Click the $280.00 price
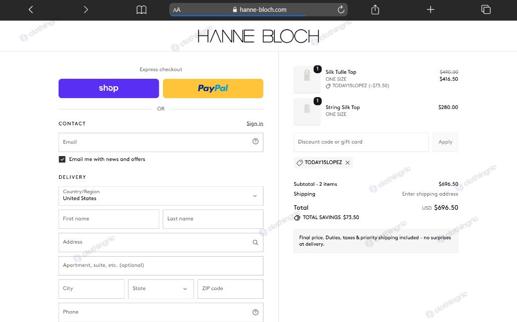The height and width of the screenshot is (322, 517). (448, 107)
